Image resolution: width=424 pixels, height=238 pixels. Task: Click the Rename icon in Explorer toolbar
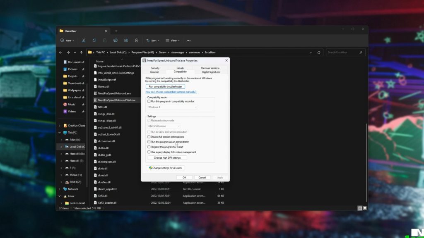pyautogui.click(x=116, y=40)
